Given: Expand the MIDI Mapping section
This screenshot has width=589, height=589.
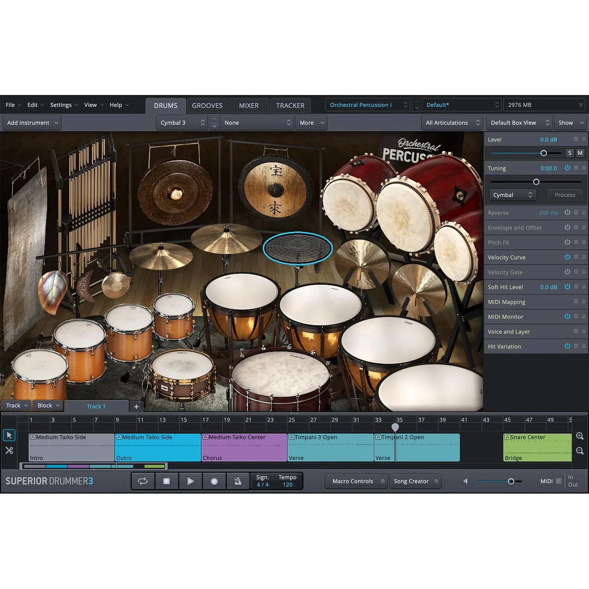Looking at the screenshot, I should click(584, 302).
